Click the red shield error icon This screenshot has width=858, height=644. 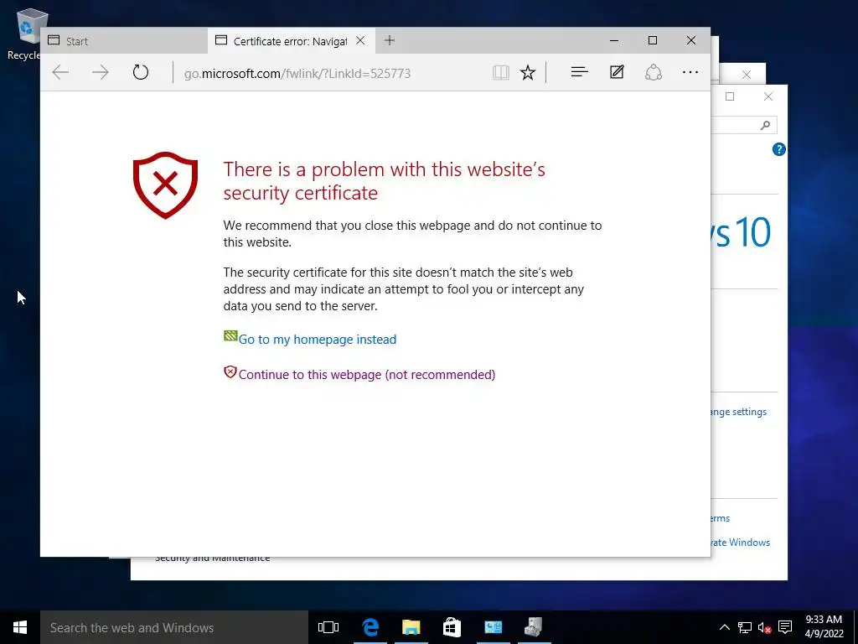(x=165, y=185)
